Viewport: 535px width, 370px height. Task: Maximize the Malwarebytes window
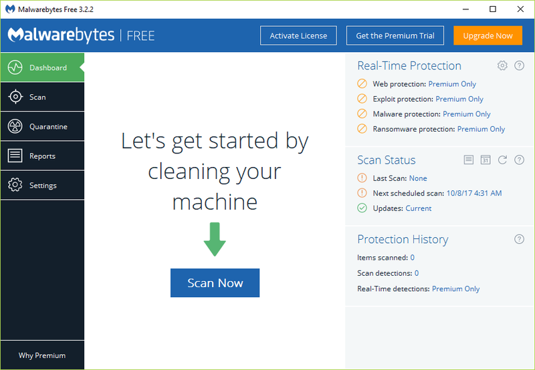(x=493, y=9)
